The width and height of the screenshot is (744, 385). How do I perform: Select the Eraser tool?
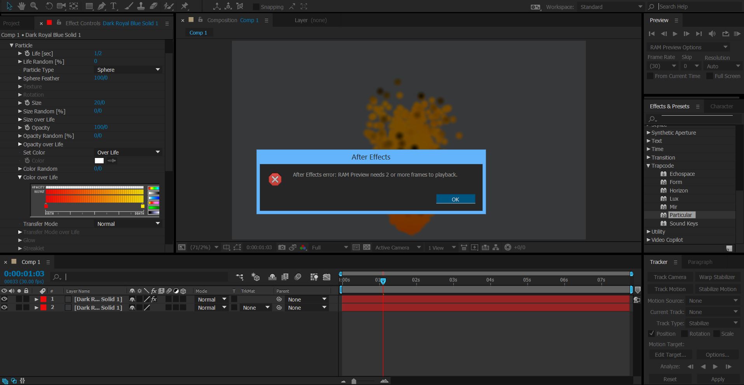(x=153, y=6)
